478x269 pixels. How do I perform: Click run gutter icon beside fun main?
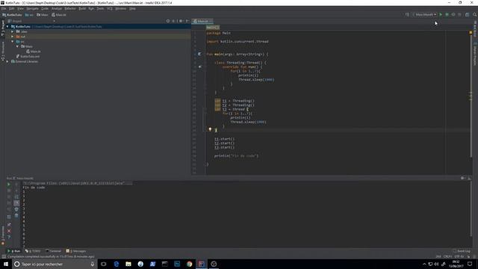199,54
